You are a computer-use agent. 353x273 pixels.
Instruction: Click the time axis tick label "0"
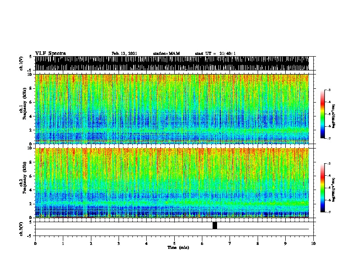(x=35, y=243)
